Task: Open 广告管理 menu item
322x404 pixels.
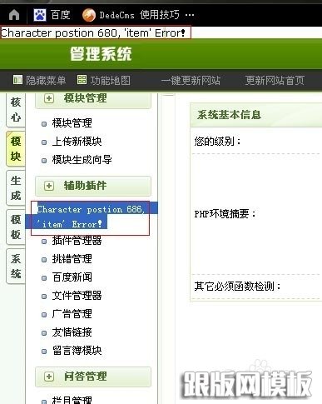Action: pyautogui.click(x=72, y=314)
